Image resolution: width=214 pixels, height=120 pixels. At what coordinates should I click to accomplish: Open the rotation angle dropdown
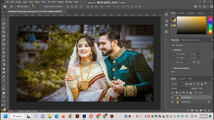[x=186, y=62]
